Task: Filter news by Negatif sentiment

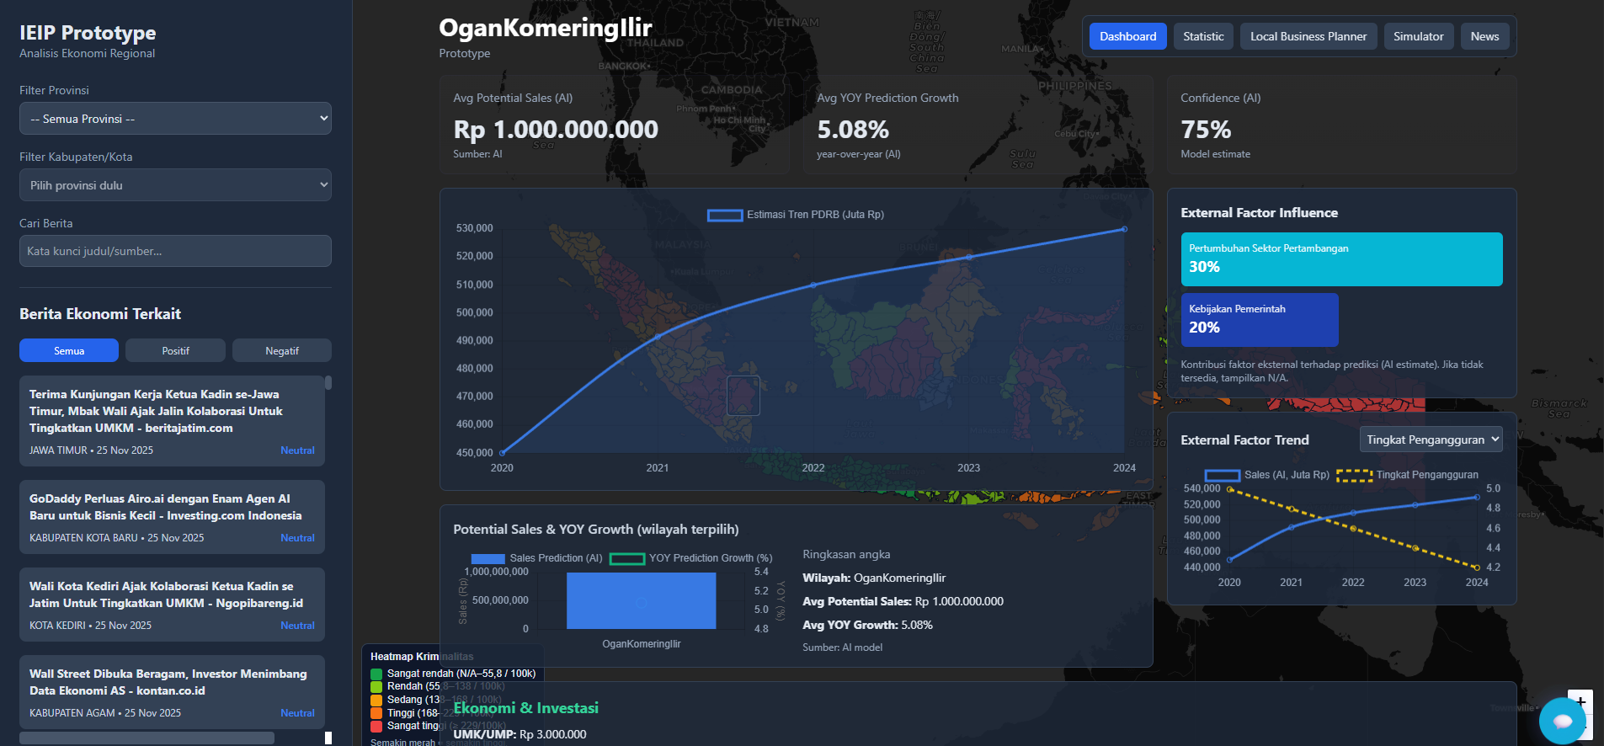Action: [x=281, y=350]
